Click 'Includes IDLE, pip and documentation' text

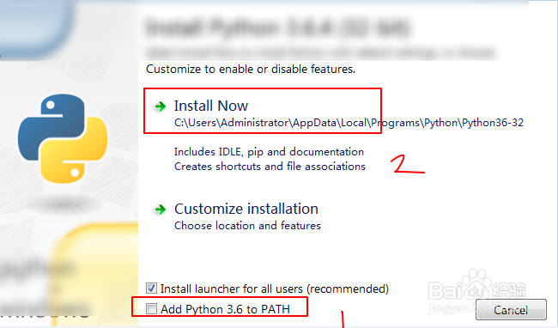[x=269, y=152]
